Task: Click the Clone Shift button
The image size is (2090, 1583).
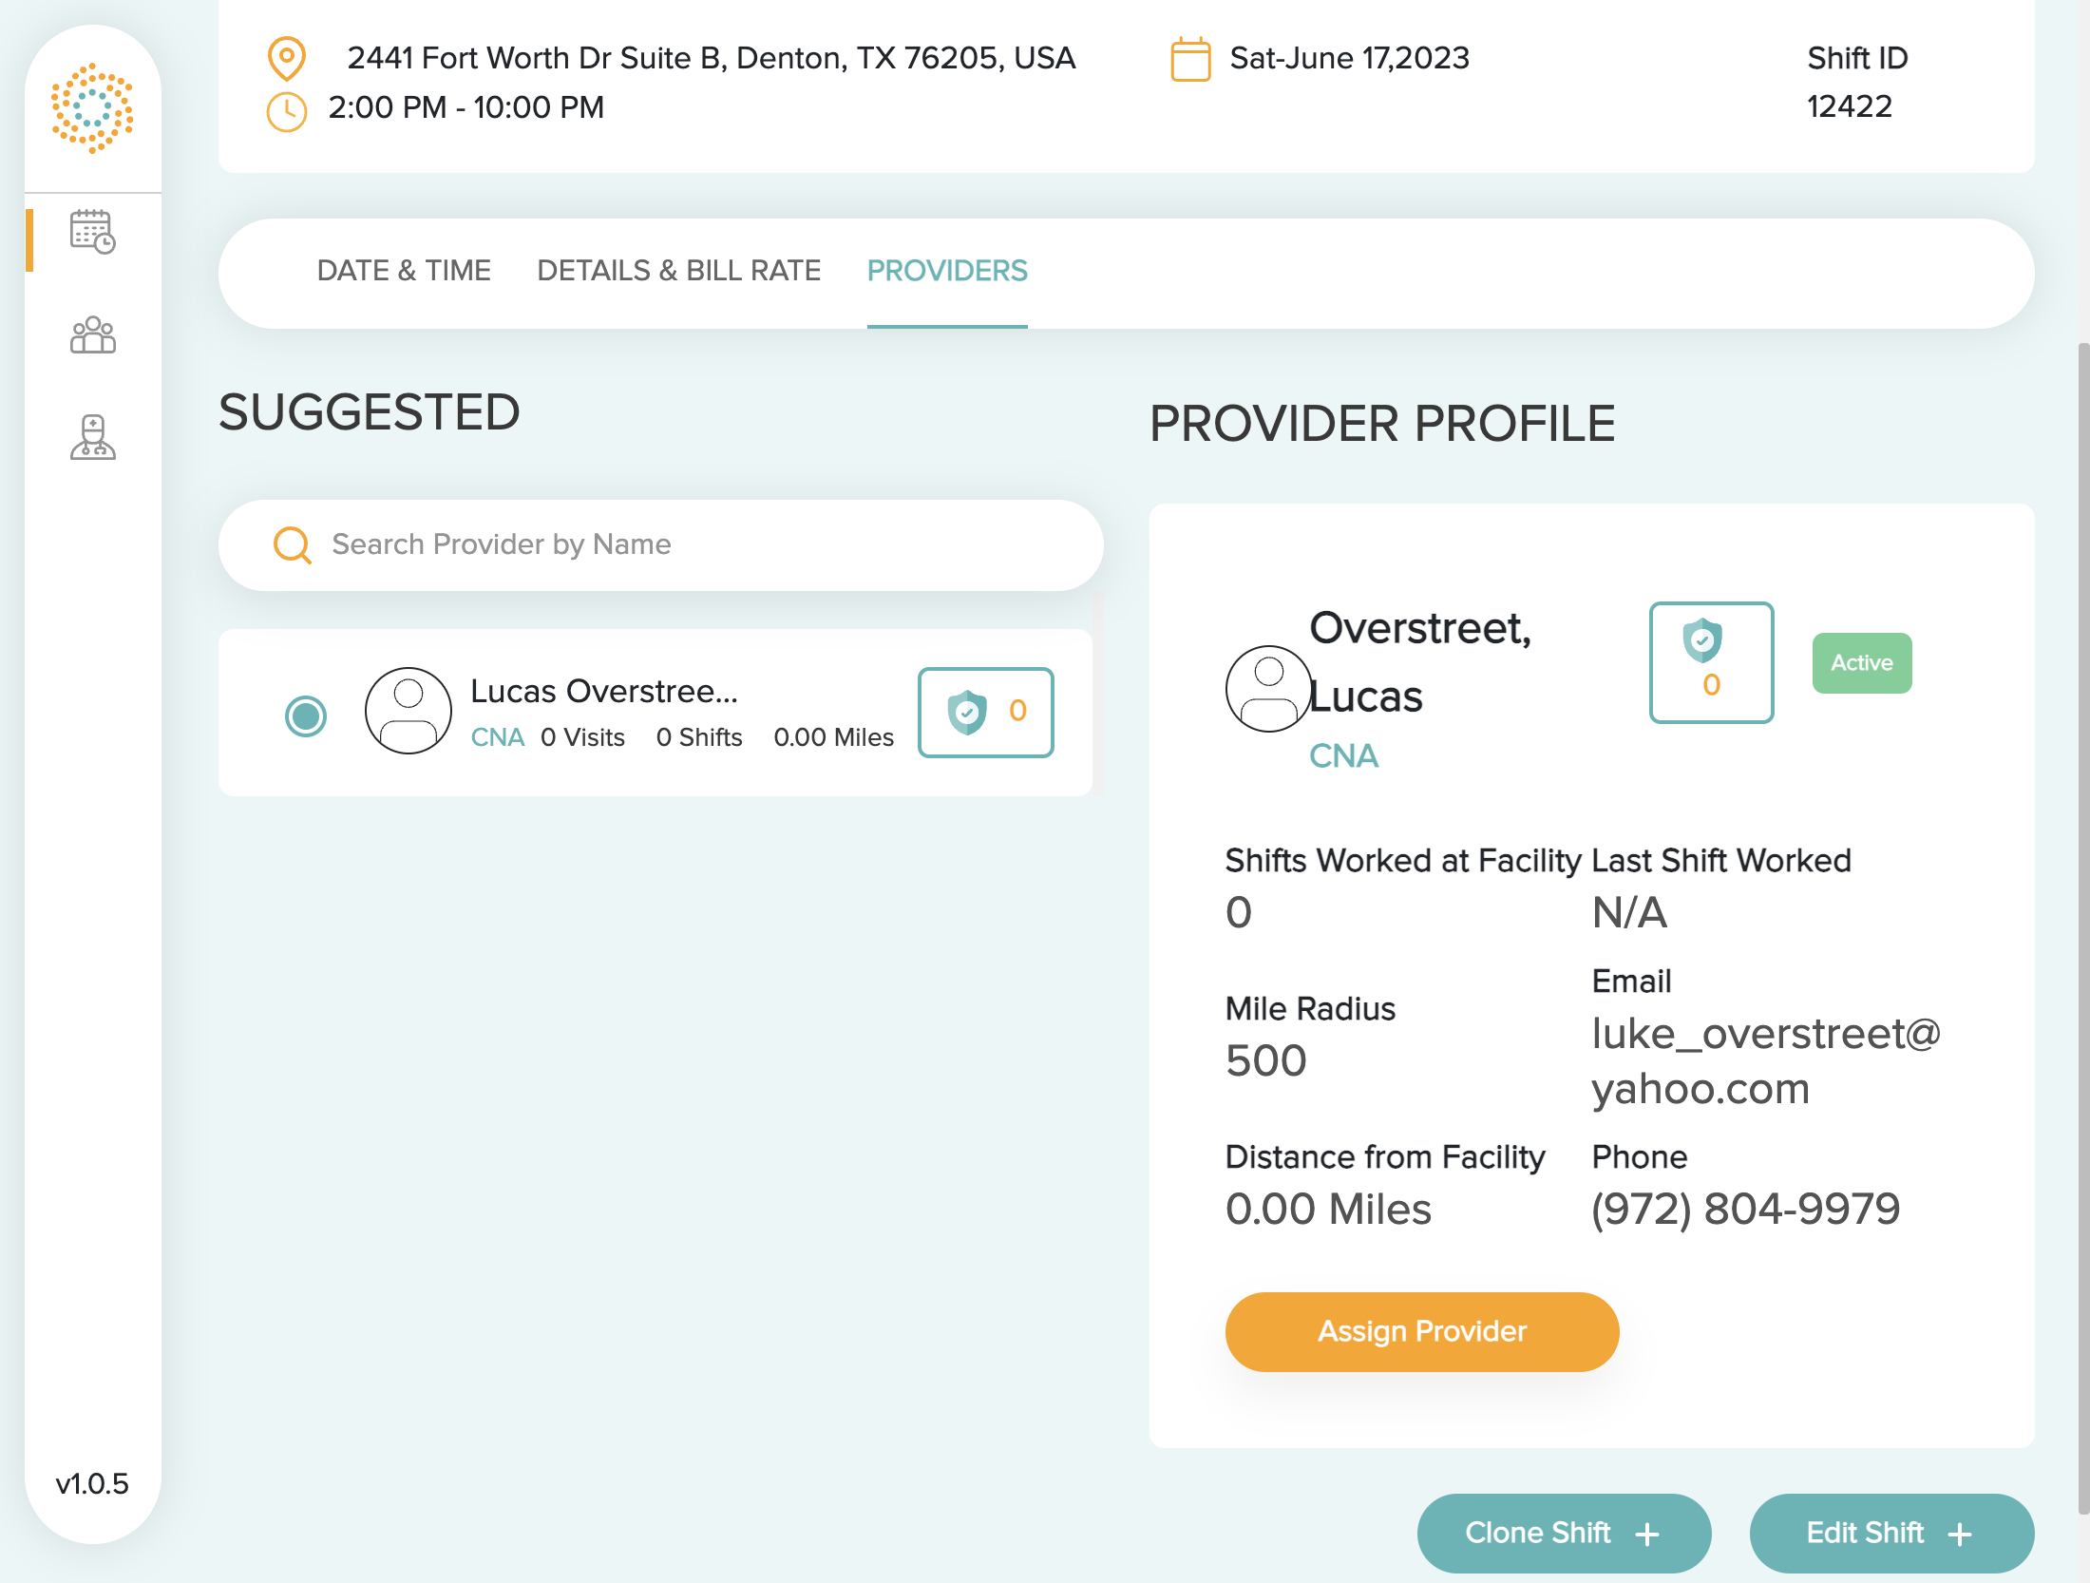Action: point(1564,1533)
